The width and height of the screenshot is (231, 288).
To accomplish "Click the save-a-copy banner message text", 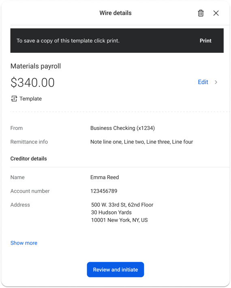I will 68,41.
